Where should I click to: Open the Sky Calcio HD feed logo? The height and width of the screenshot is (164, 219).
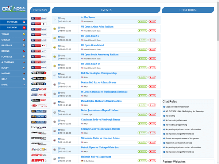pyautogui.click(x=39, y=111)
